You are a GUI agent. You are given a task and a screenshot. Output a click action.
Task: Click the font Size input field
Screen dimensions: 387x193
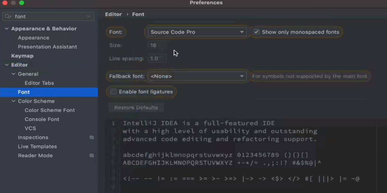157,45
